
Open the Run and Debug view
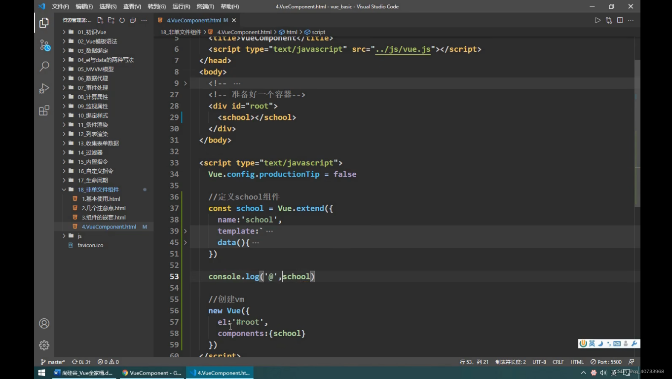(x=44, y=88)
